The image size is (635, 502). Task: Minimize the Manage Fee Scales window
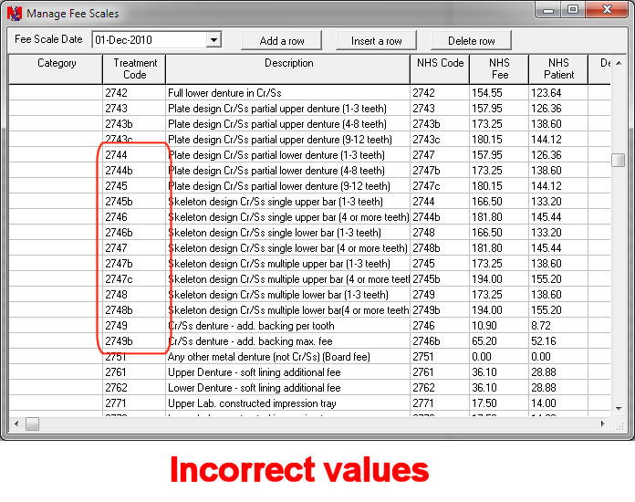click(x=548, y=9)
